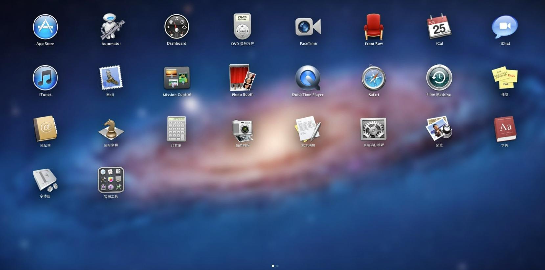Open the 实用工具 utilities folder

(x=111, y=180)
